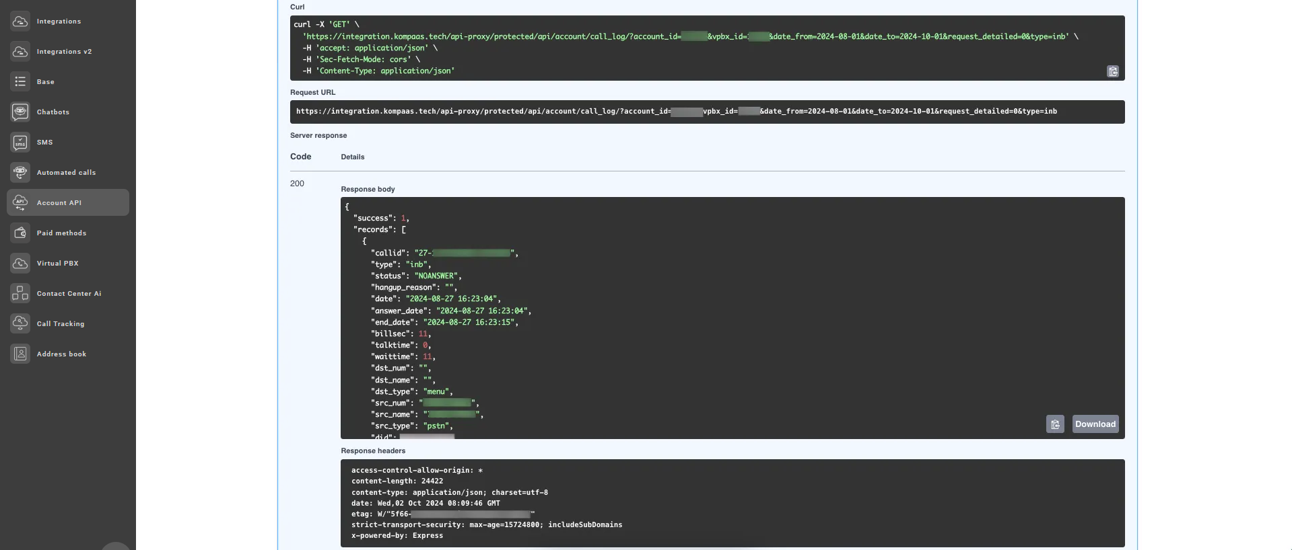Click the Base list icon
Viewport: 1292px width, 550px height.
[x=20, y=81]
